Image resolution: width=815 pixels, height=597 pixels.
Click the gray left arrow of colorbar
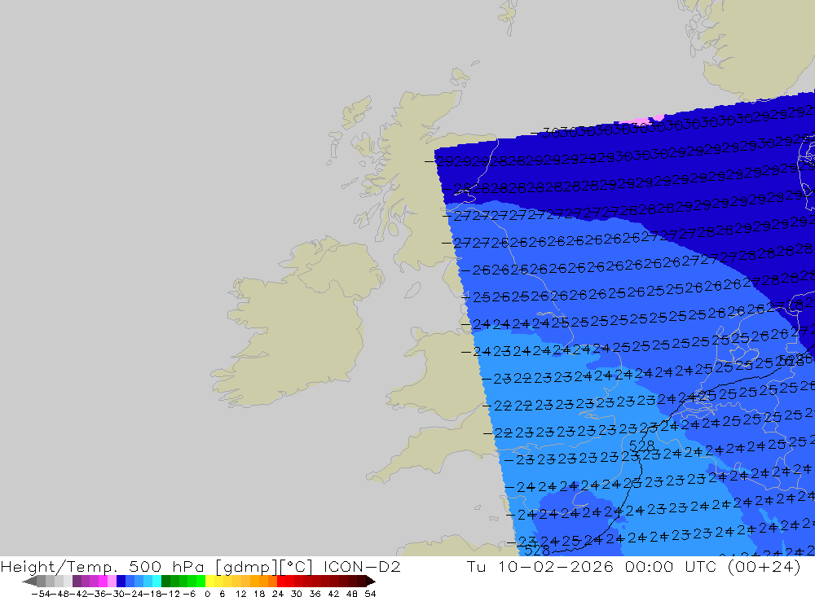(x=29, y=581)
